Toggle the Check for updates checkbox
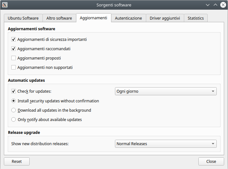Image resolution: width=228 pixels, height=169 pixels. (14, 91)
